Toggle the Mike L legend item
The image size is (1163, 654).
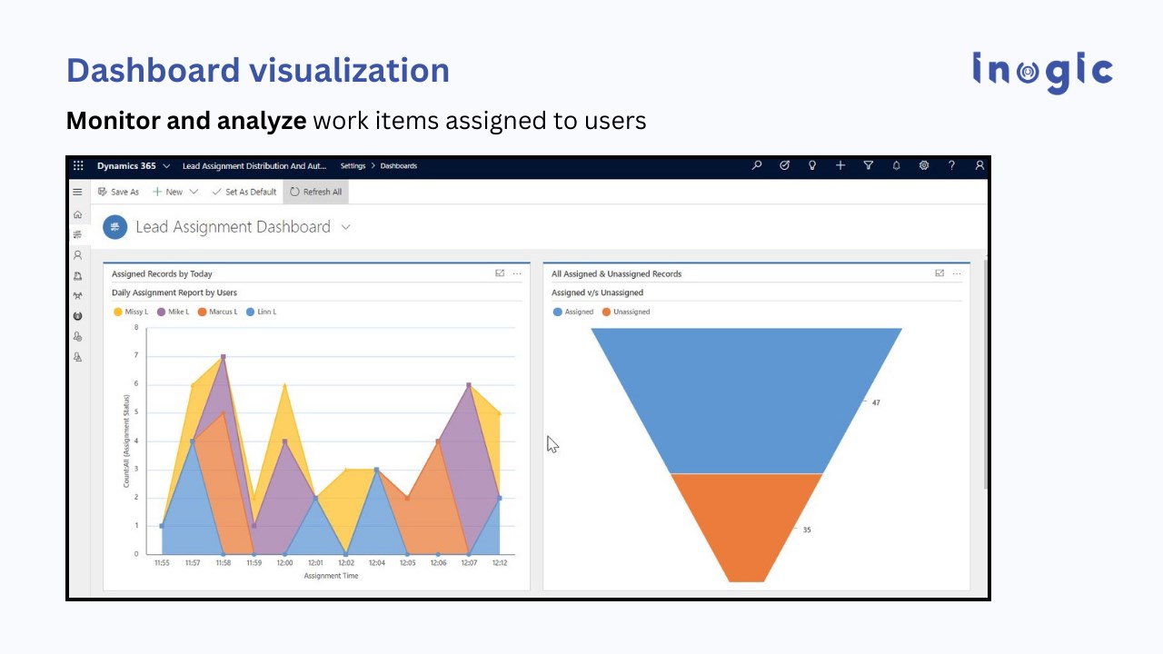(173, 312)
